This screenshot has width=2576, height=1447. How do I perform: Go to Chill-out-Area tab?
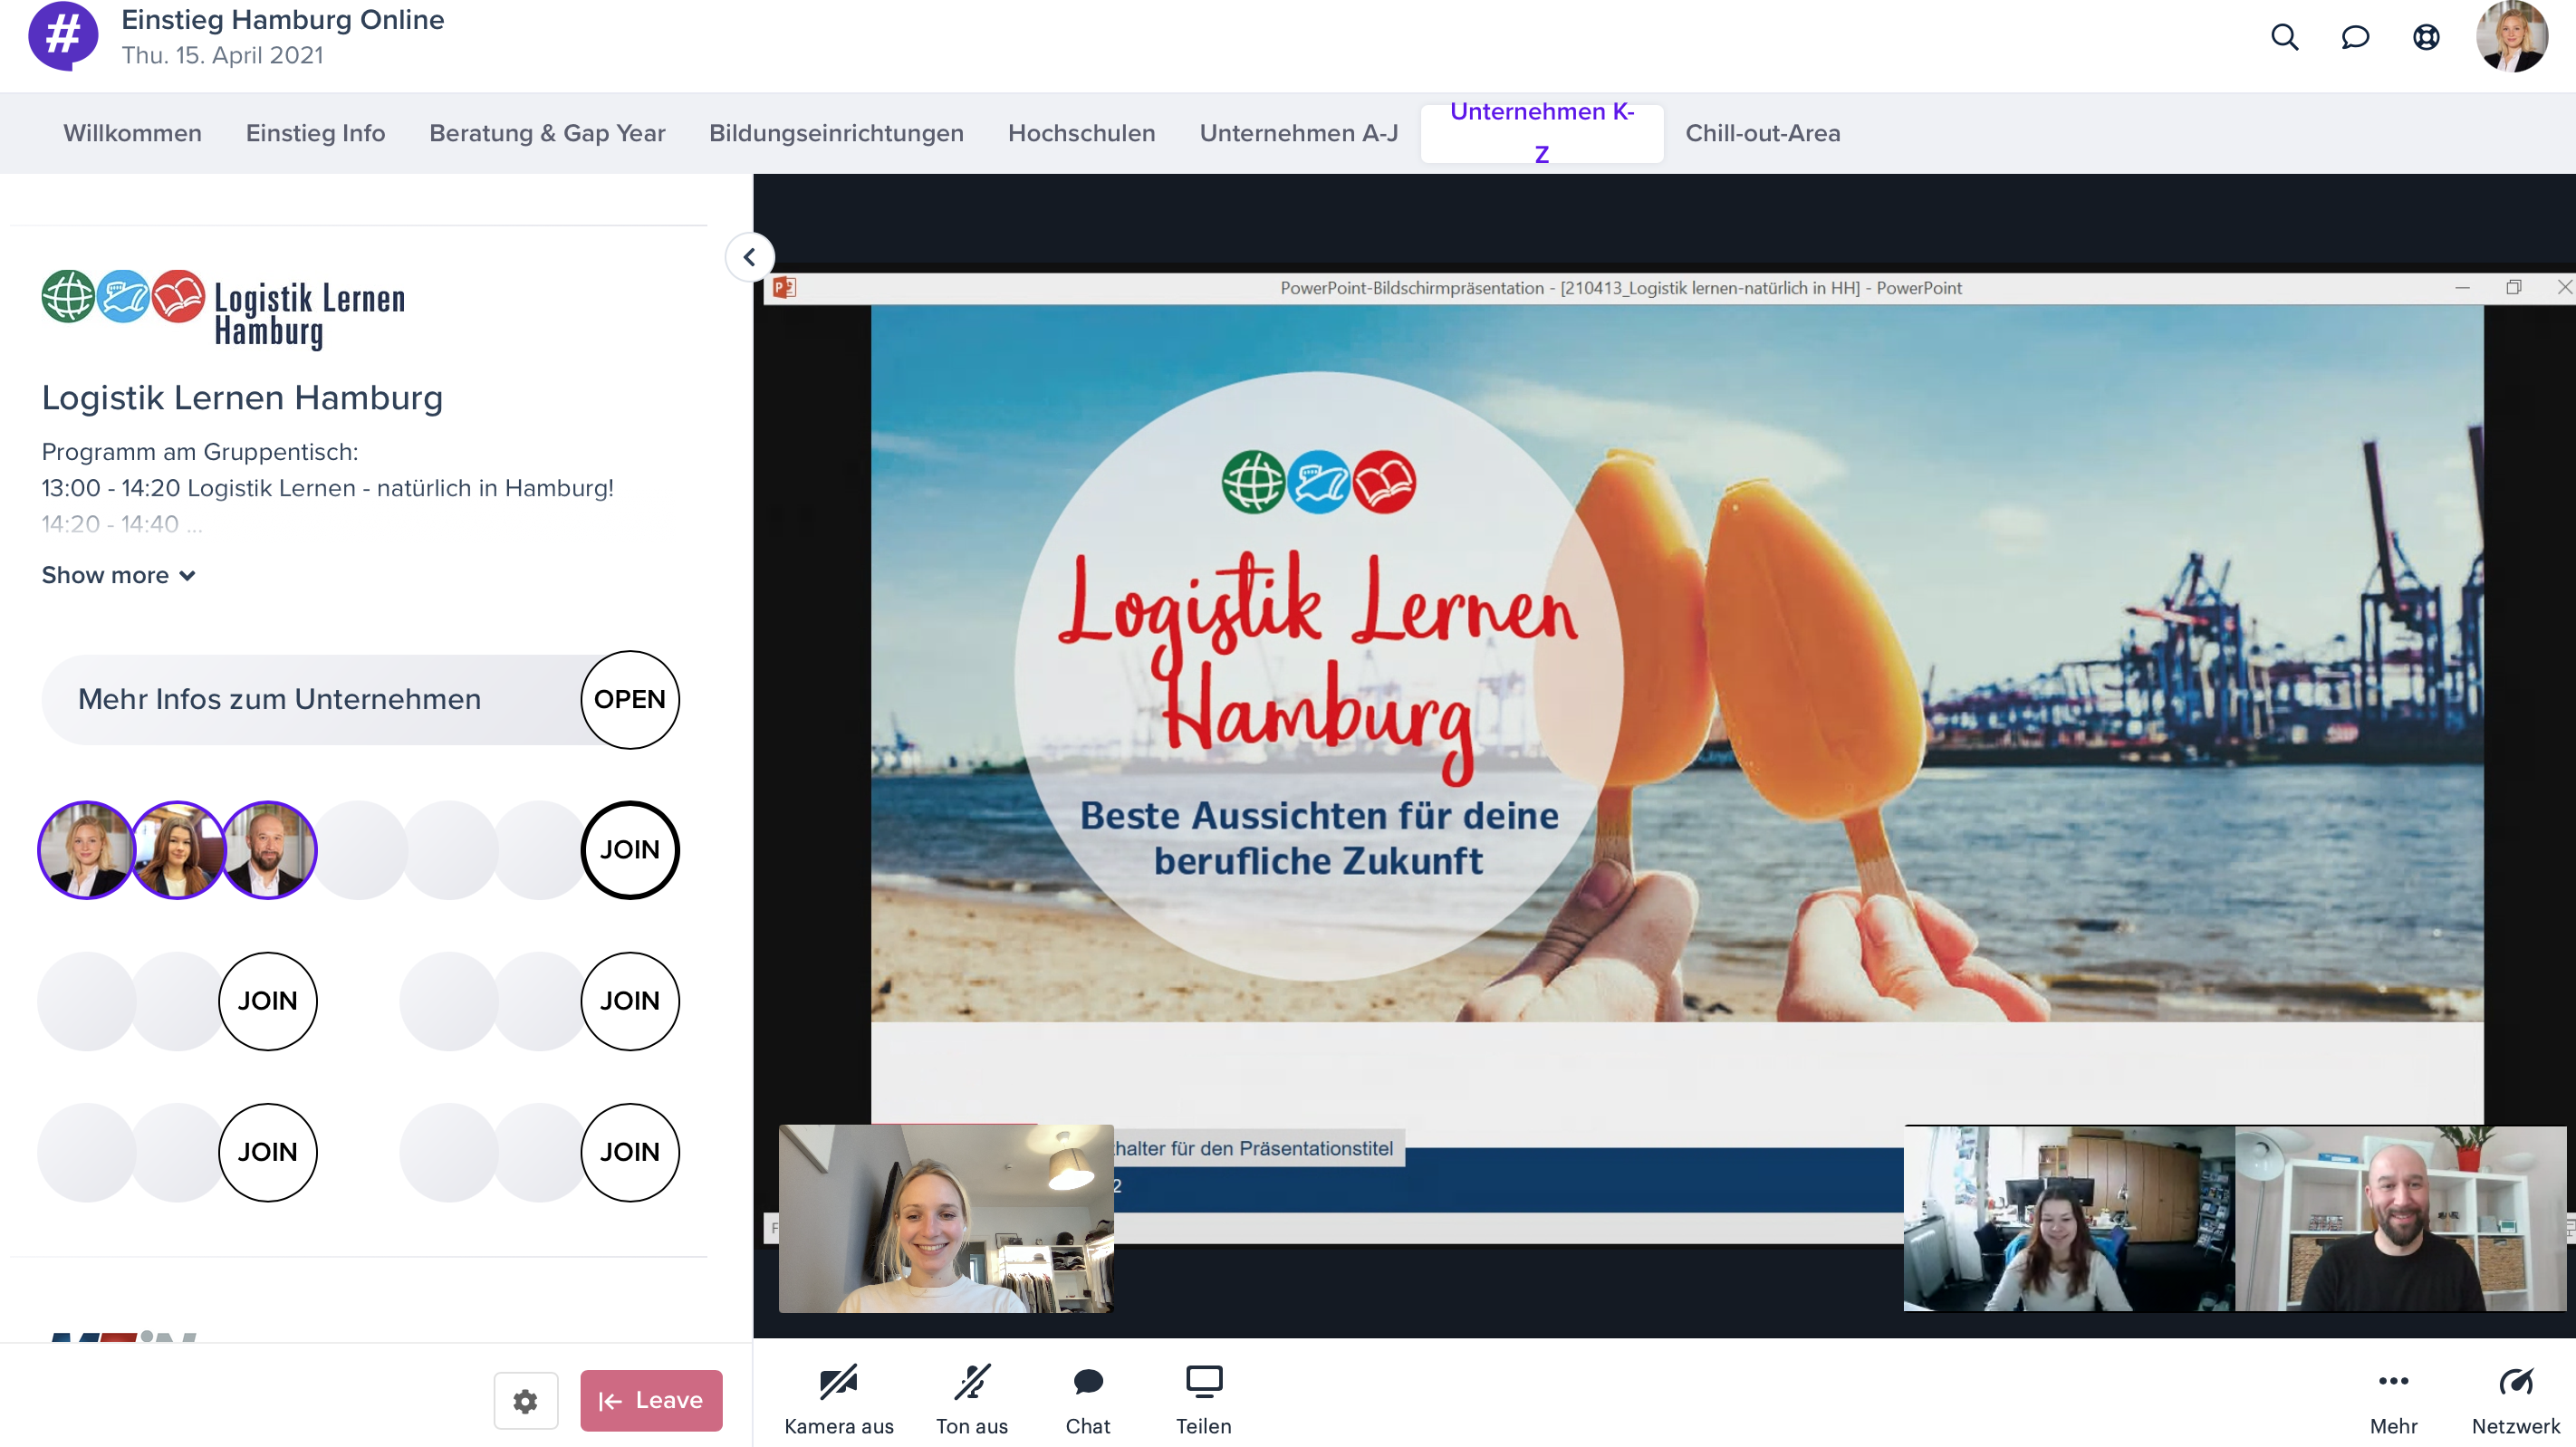[1762, 133]
